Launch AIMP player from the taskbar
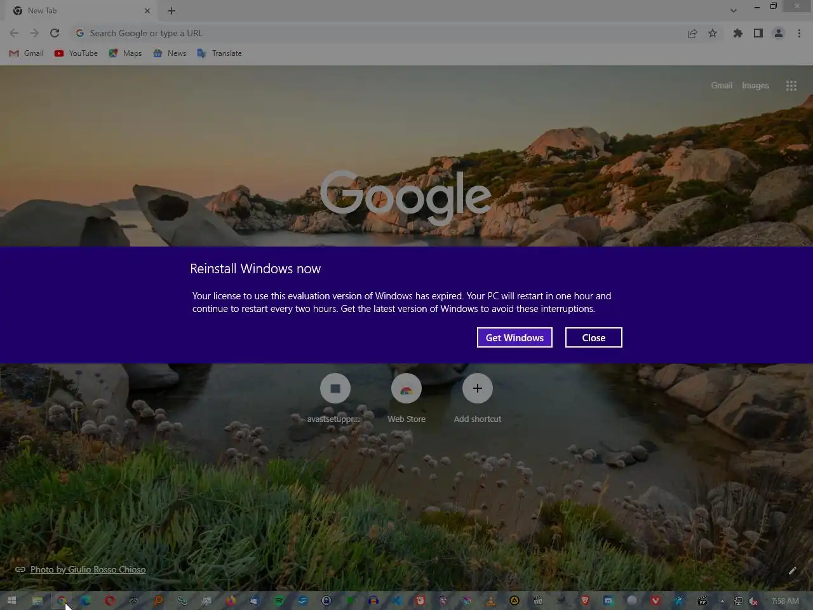This screenshot has height=610, width=813. coord(514,600)
